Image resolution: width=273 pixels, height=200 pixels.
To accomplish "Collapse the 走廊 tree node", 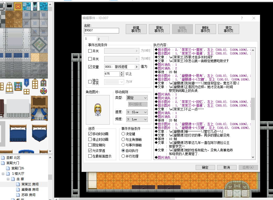I will click(x=8, y=179).
